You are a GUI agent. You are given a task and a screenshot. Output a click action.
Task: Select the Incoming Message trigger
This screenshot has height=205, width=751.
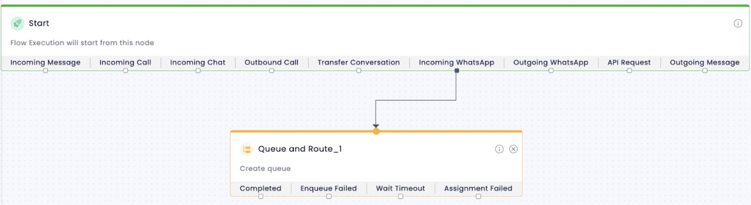tap(45, 62)
